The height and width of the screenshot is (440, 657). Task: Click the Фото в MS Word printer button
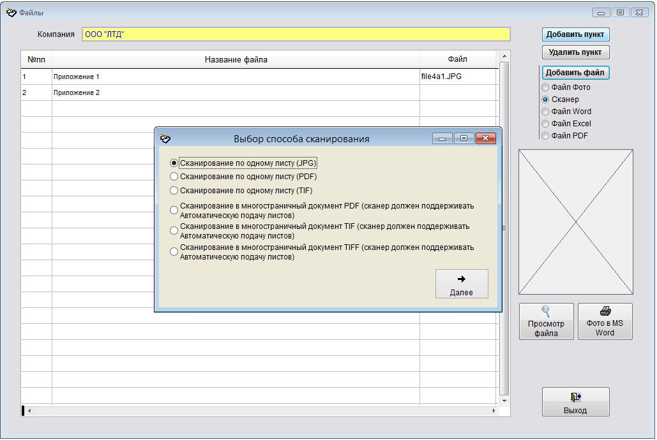point(605,321)
